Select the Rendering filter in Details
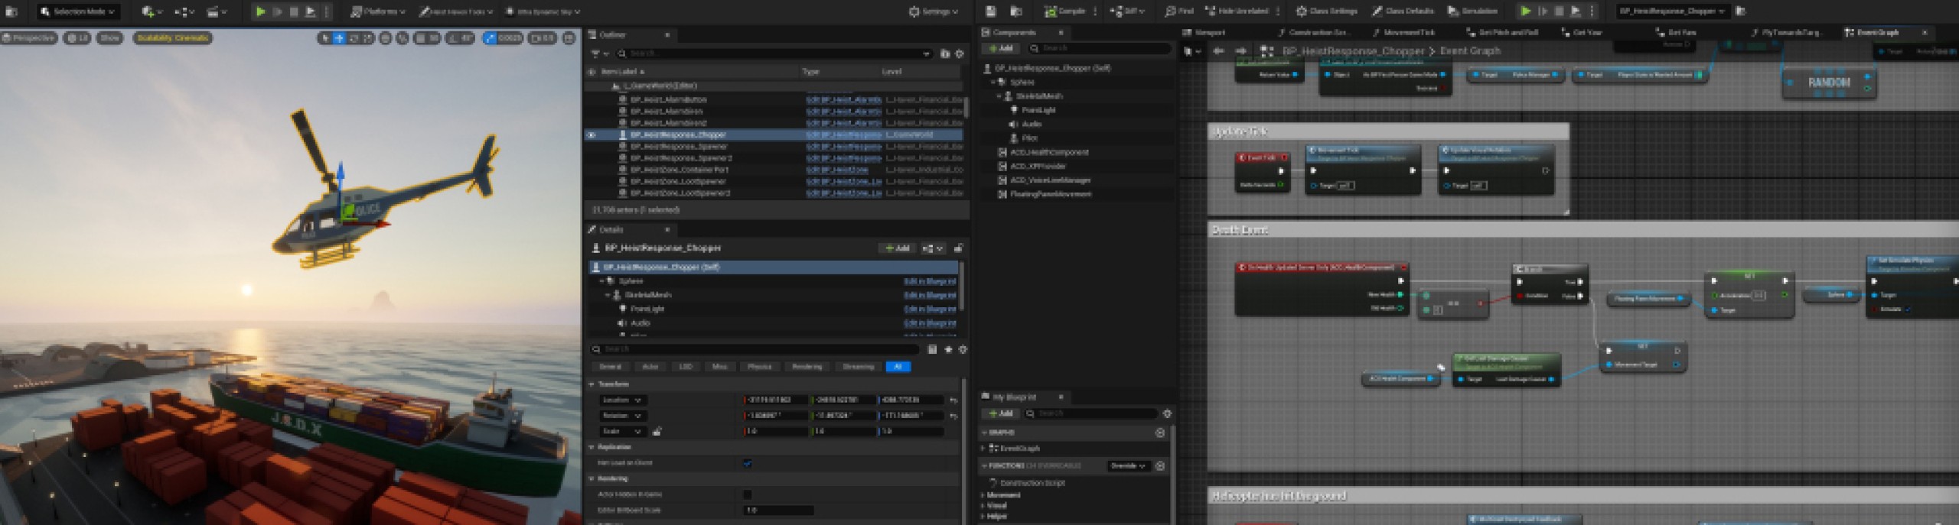 pyautogui.click(x=807, y=367)
